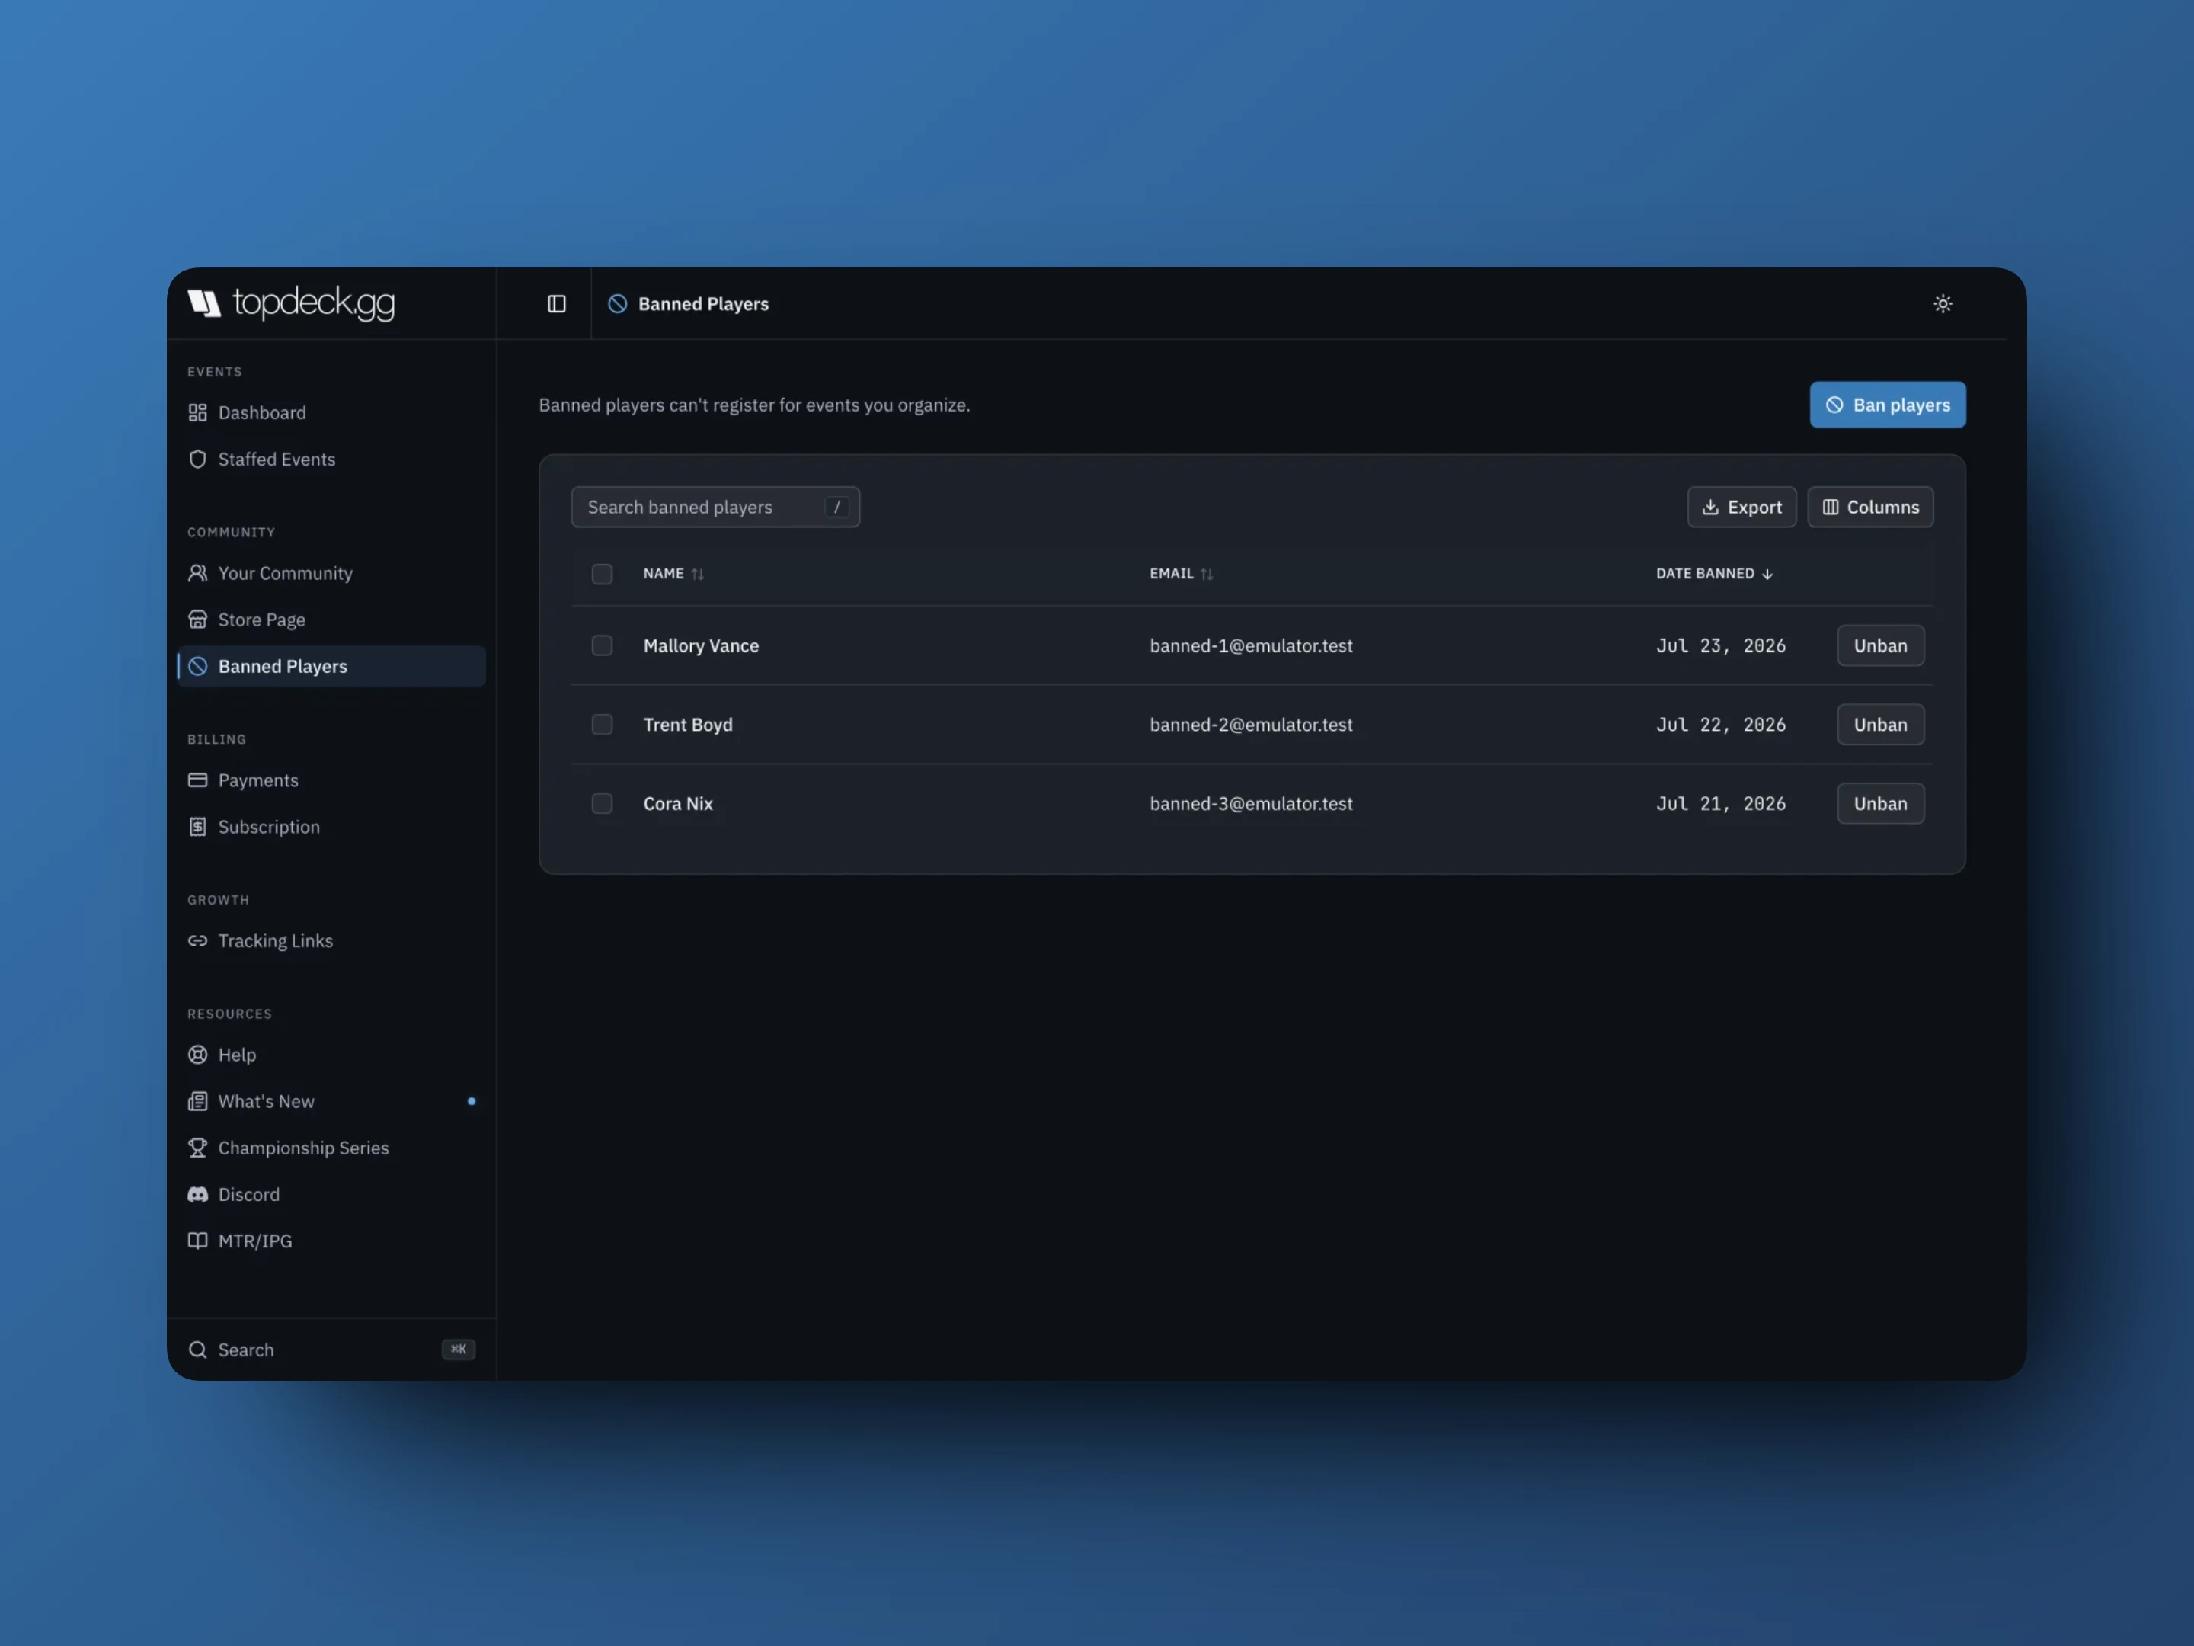
Task: Click the Discord logo icon
Action: [197, 1193]
